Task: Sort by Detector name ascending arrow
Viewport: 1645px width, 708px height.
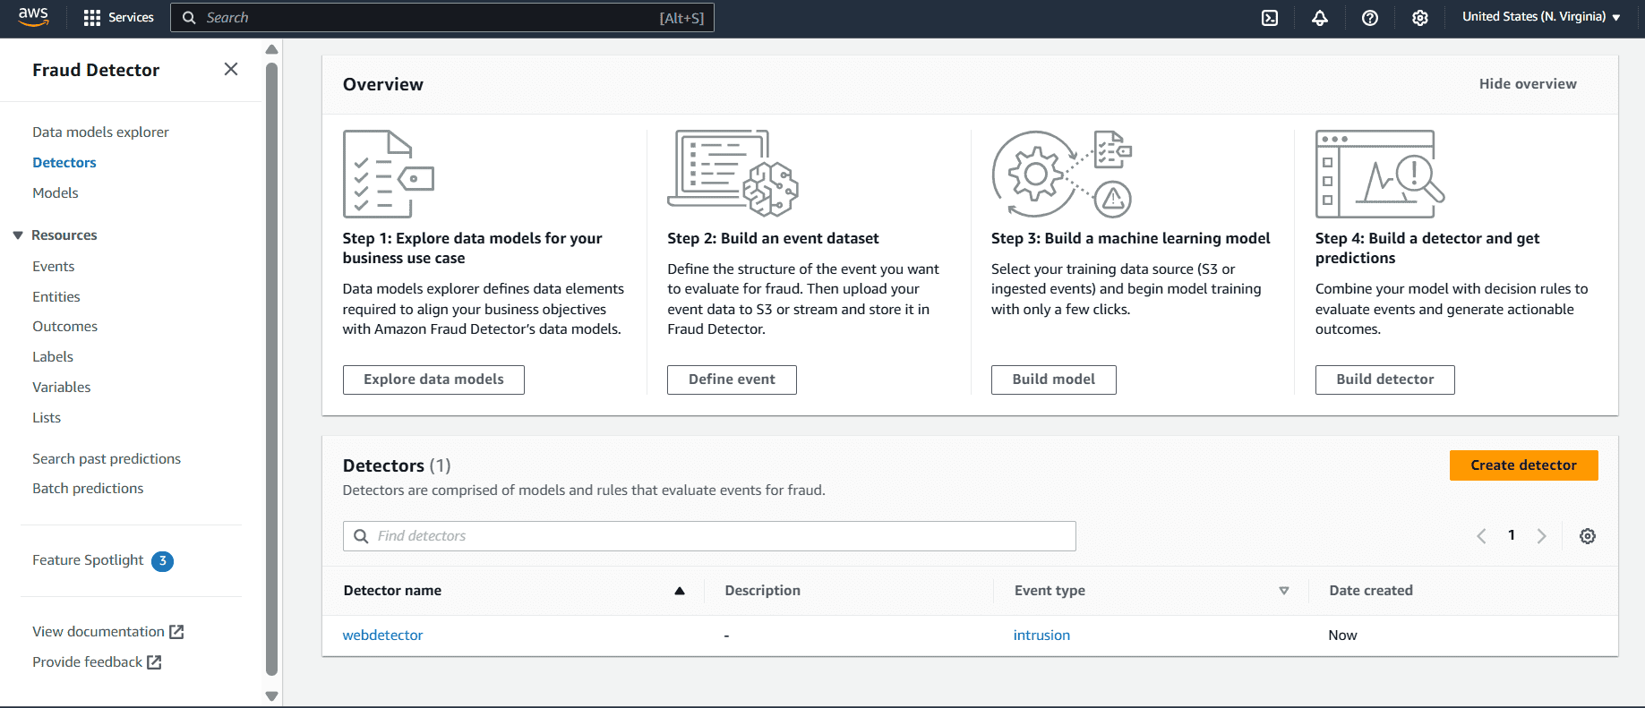Action: (680, 591)
